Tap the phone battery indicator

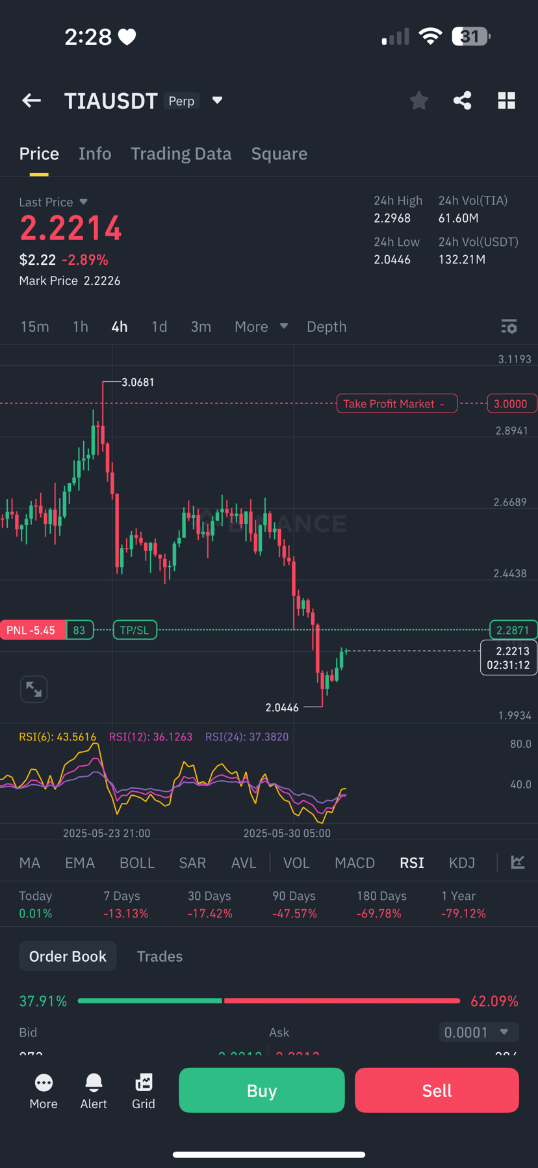471,36
